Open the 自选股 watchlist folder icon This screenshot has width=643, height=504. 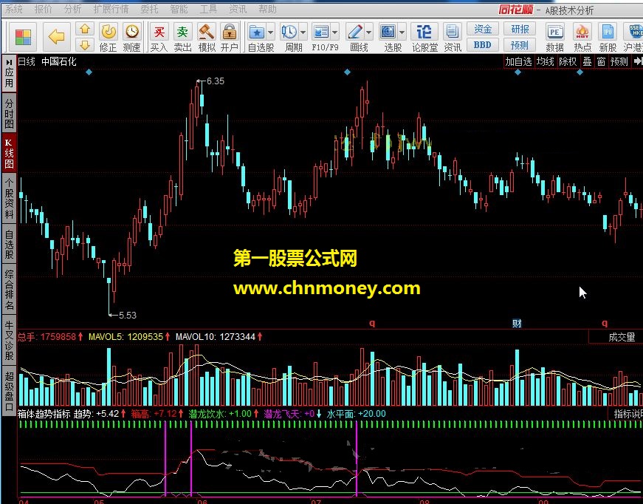(257, 32)
